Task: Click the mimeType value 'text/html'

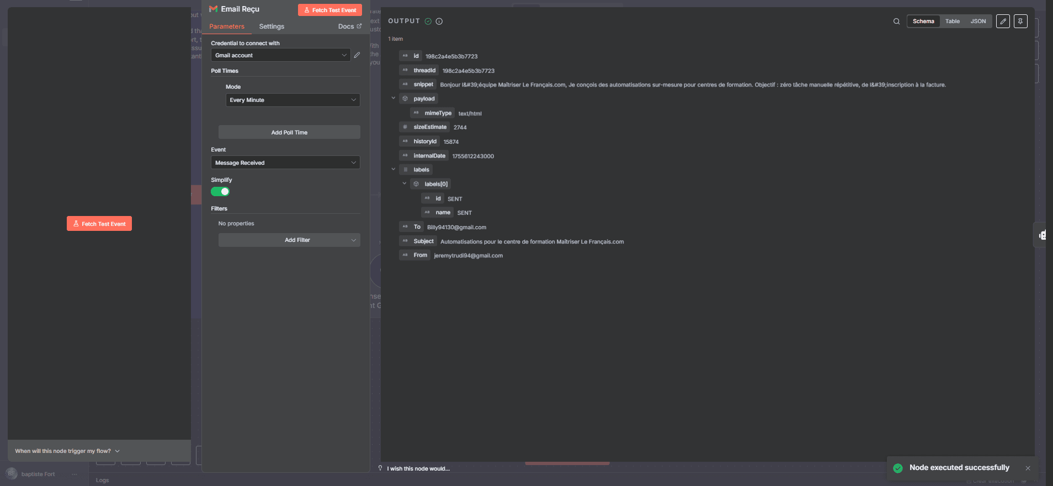Action: (470, 114)
